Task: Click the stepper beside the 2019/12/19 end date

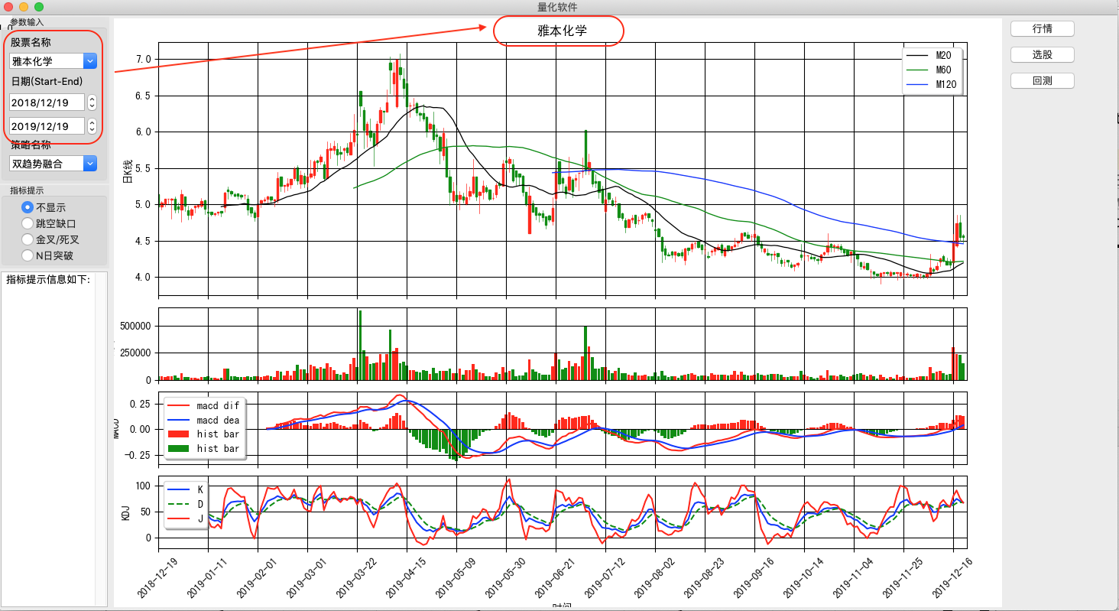Action: tap(92, 126)
